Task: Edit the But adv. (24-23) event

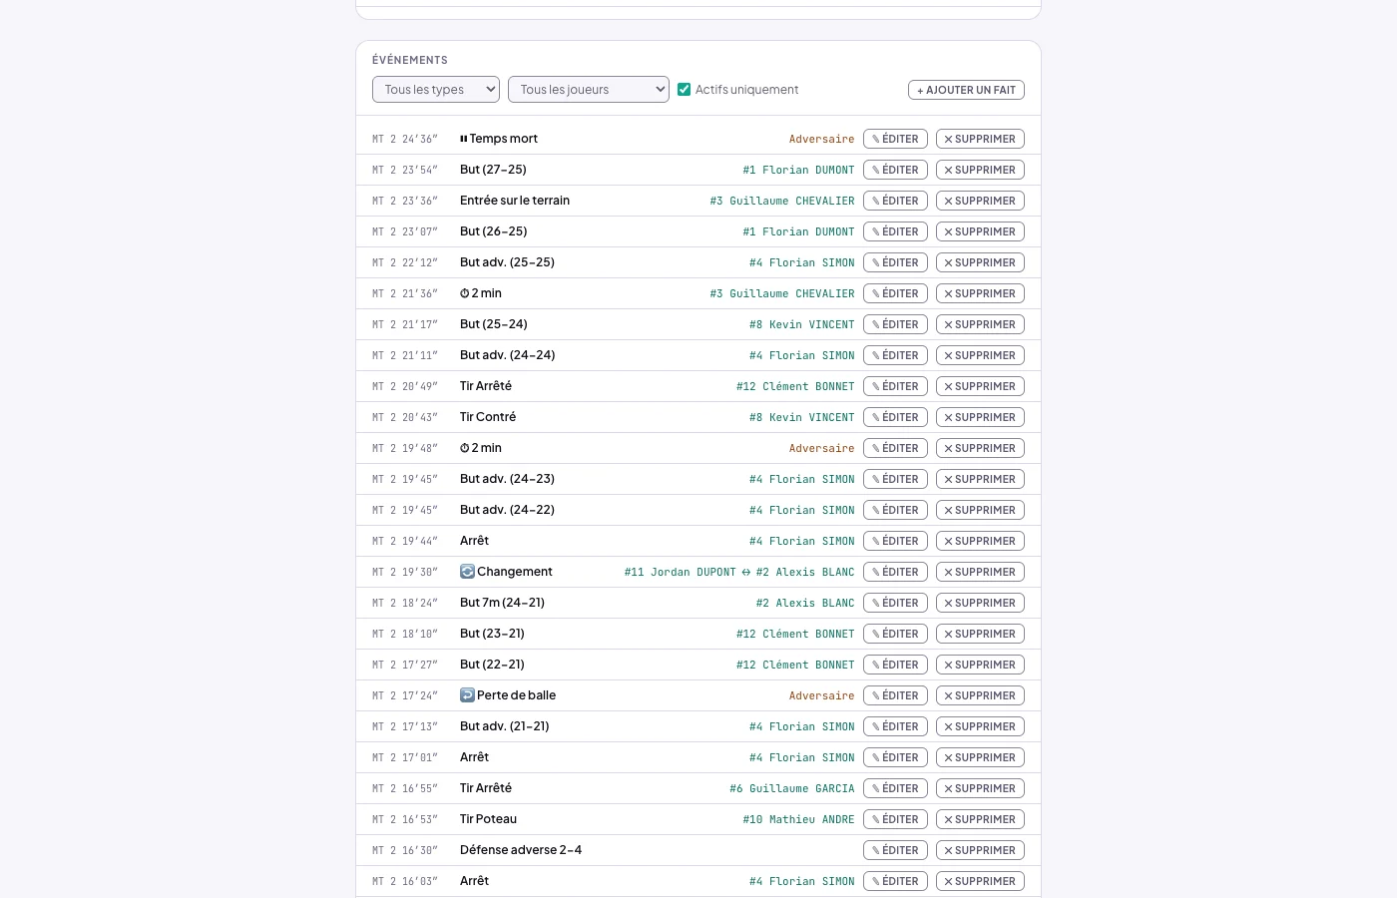Action: 896,479
